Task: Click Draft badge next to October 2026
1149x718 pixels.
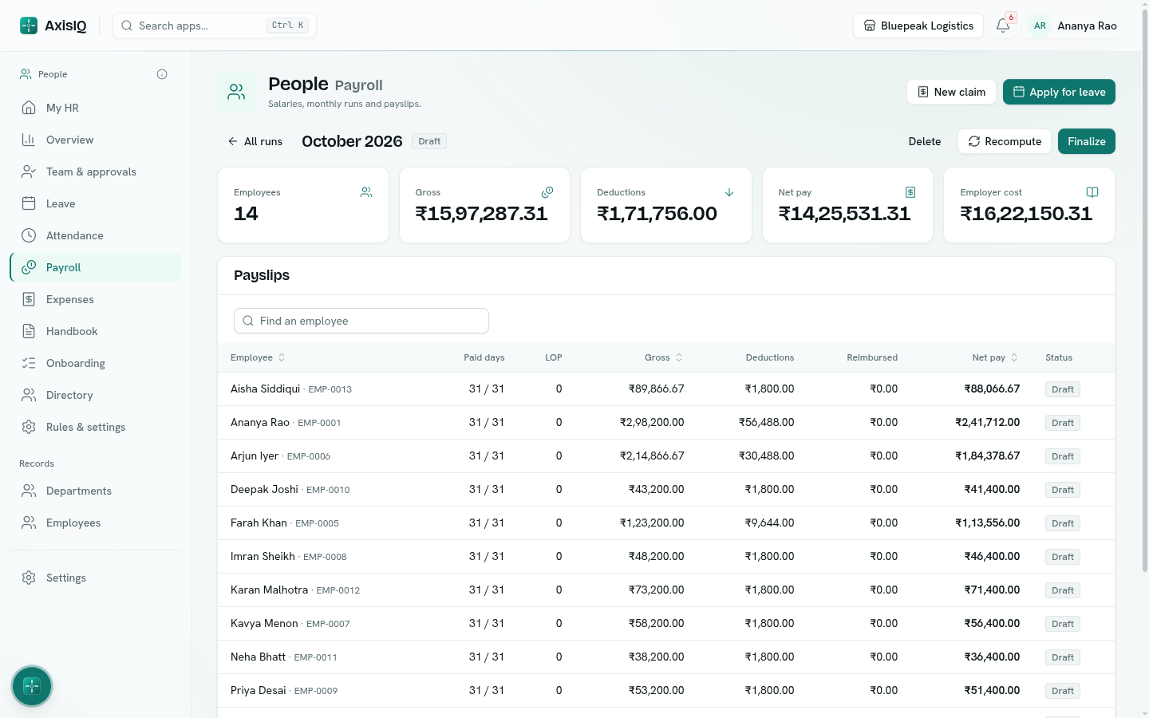Action: (x=429, y=141)
